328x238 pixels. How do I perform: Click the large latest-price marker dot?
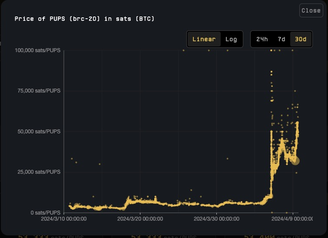295,161
